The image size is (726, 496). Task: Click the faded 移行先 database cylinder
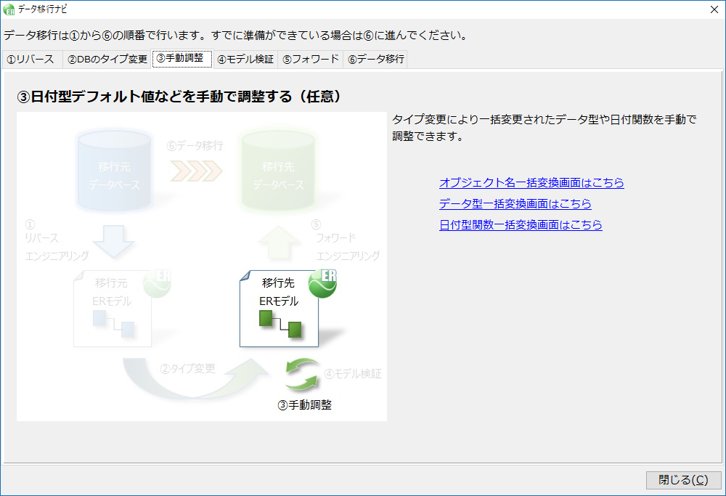[x=278, y=166]
